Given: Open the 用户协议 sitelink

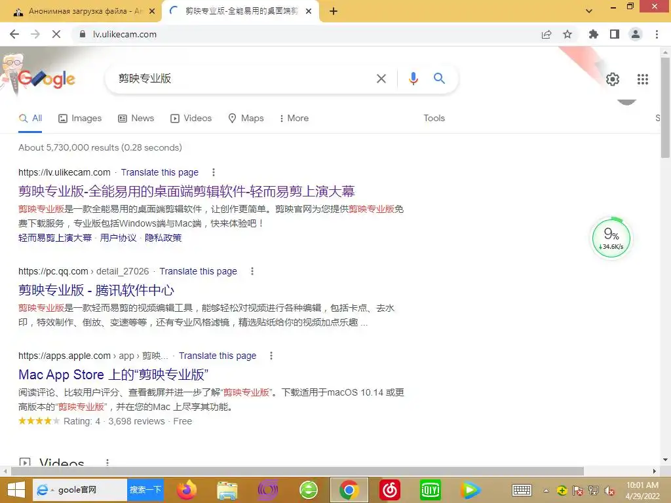Looking at the screenshot, I should [118, 238].
